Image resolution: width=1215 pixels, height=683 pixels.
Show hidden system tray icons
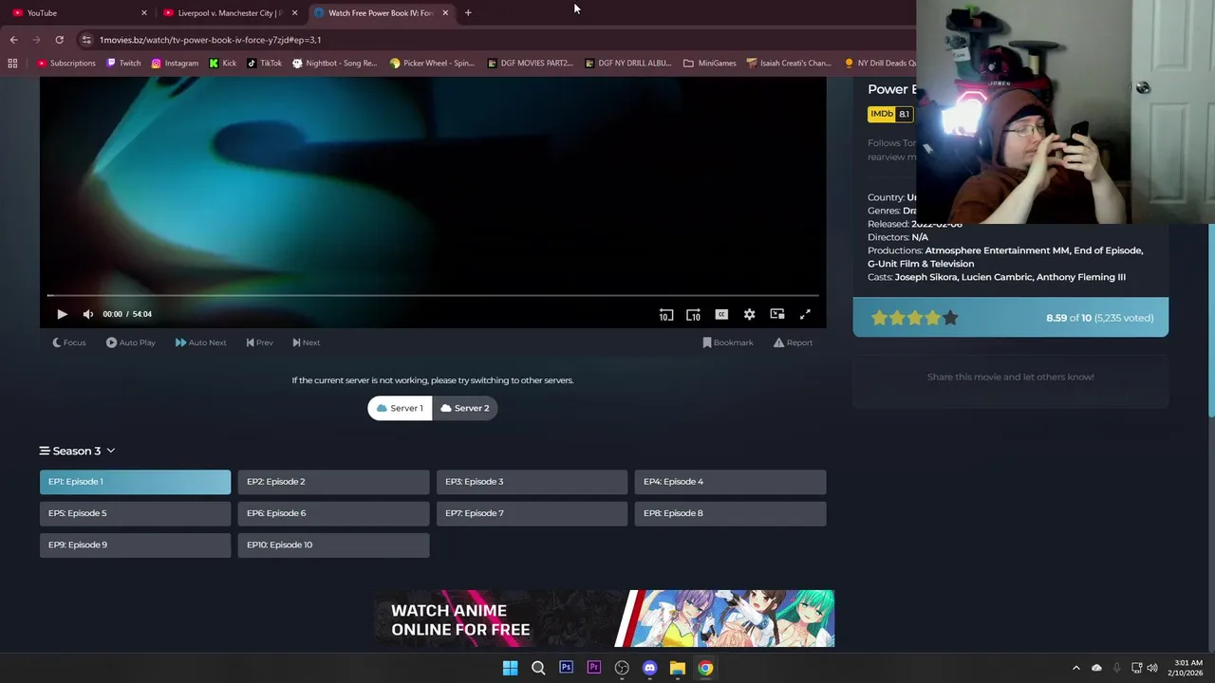pos(1076,668)
